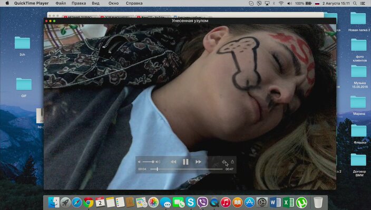371x210 pixels.
Task: Pause the video playback
Action: point(185,162)
